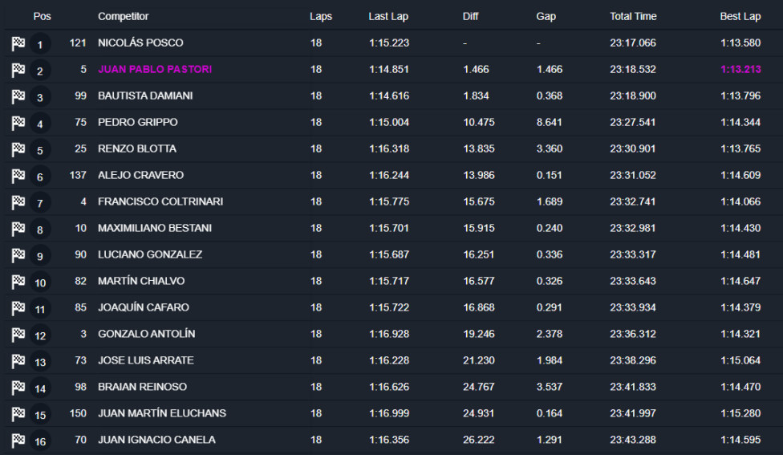The image size is (783, 455).
Task: Click the finish flag beside Renzo Blotta
Action: 18,150
